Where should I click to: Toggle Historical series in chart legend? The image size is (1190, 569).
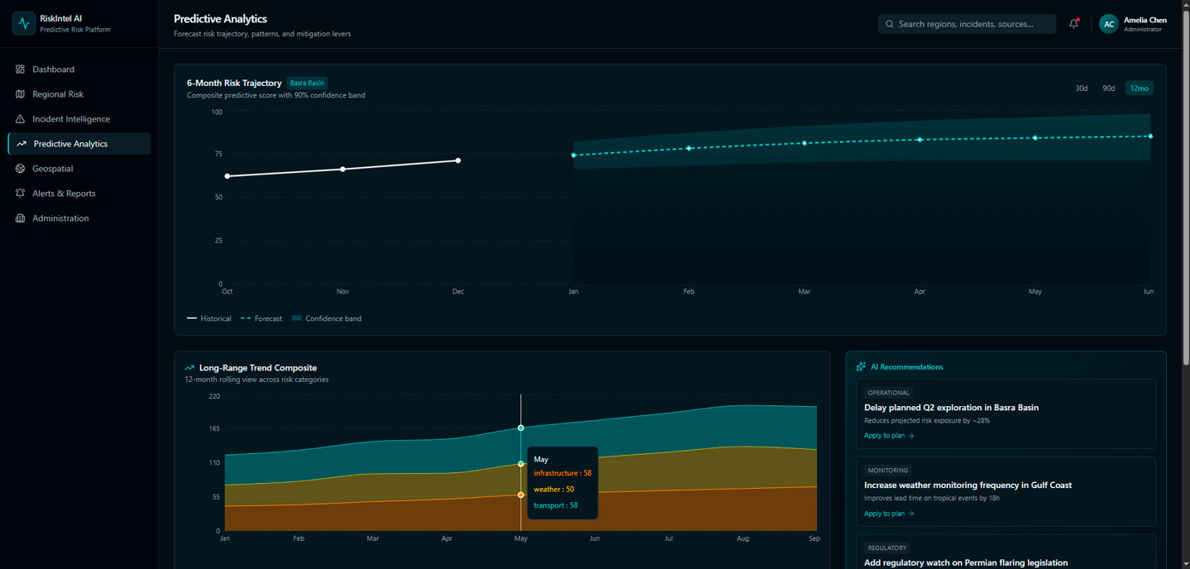(x=209, y=318)
